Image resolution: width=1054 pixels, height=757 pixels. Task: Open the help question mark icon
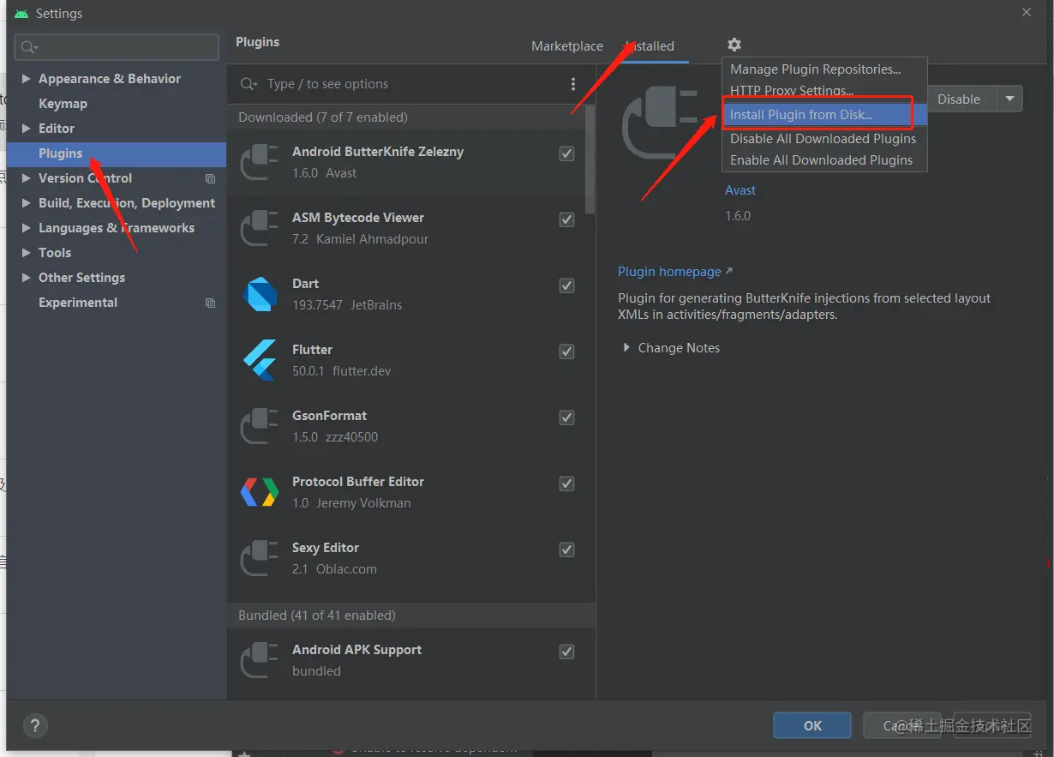(x=35, y=725)
